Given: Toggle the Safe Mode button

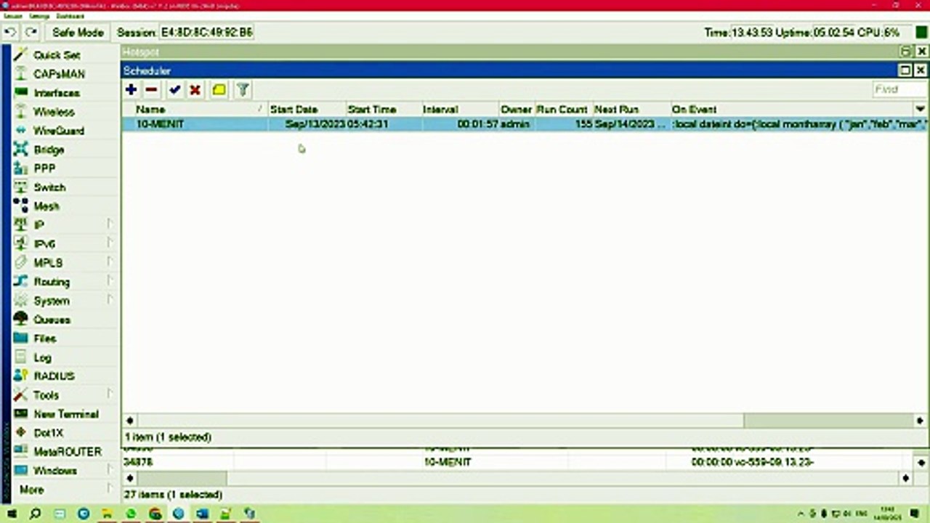Looking at the screenshot, I should tap(78, 33).
